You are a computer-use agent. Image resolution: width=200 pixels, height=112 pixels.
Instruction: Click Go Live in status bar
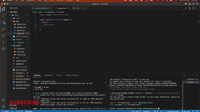click(x=186, y=111)
